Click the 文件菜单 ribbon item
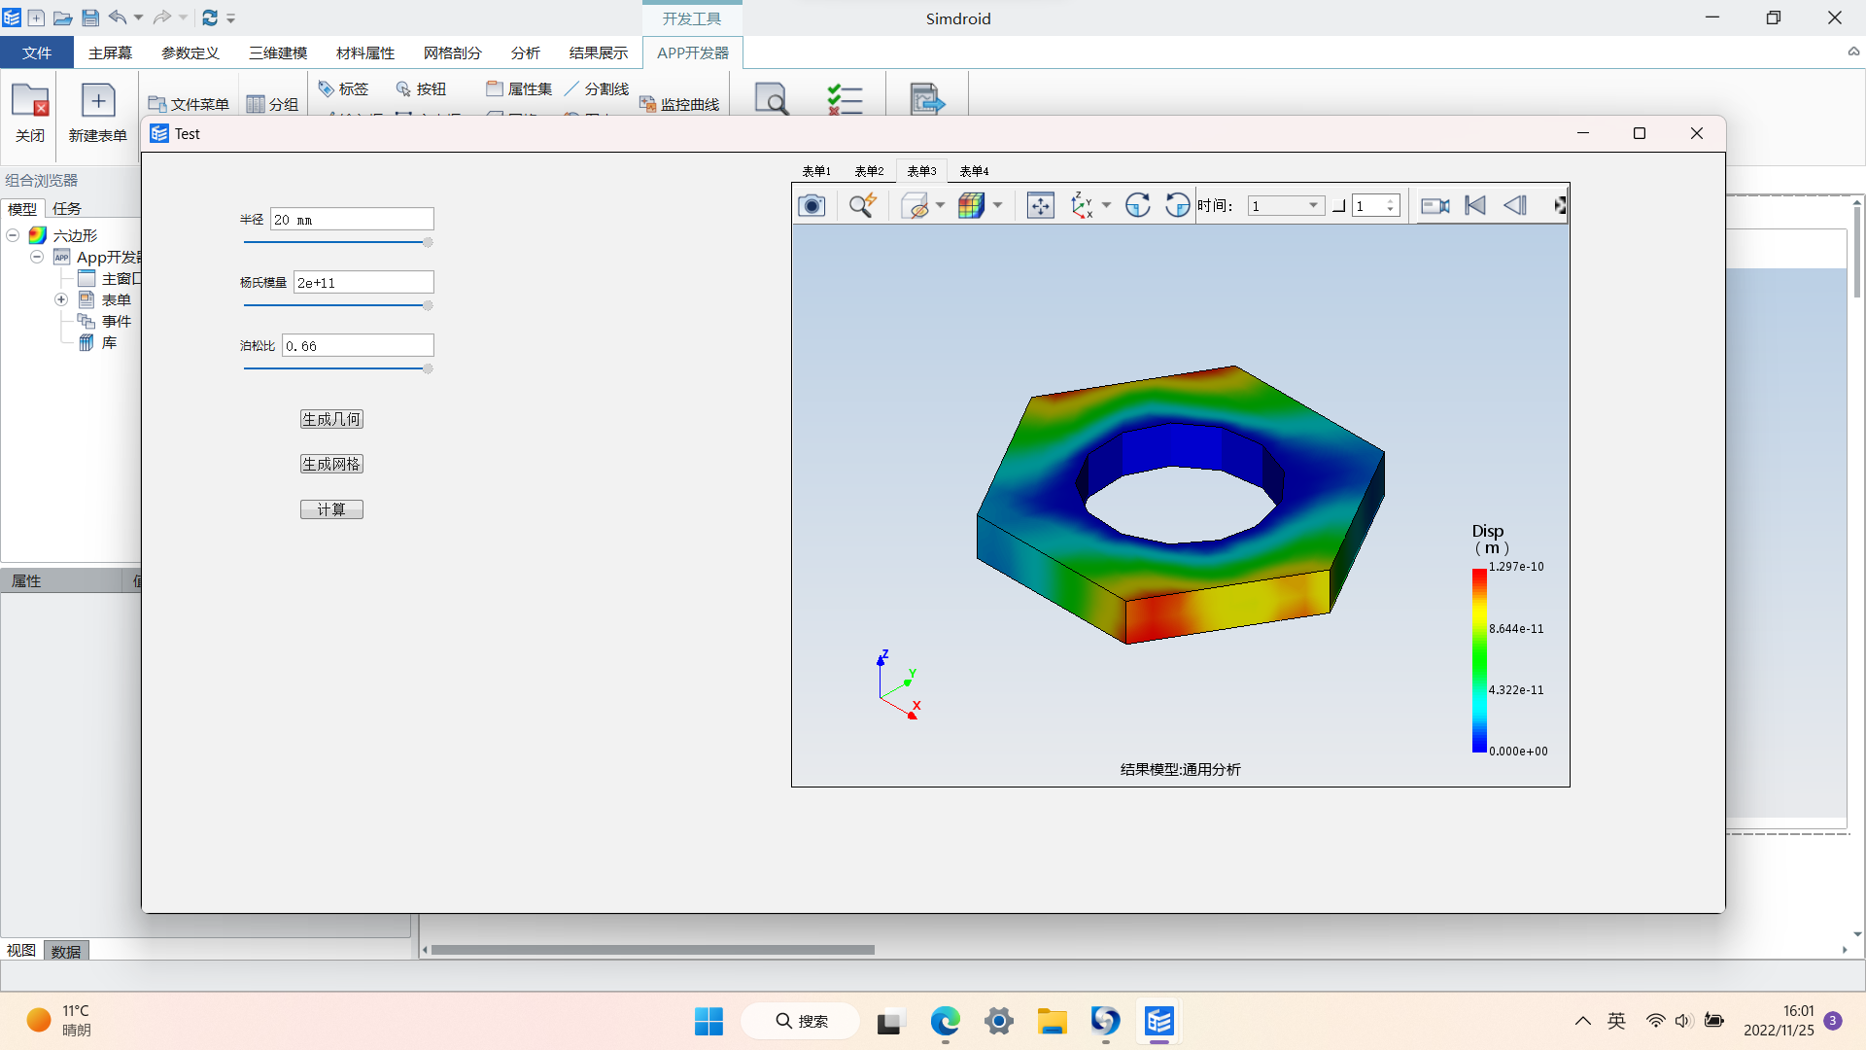This screenshot has height=1050, width=1866. [x=189, y=104]
